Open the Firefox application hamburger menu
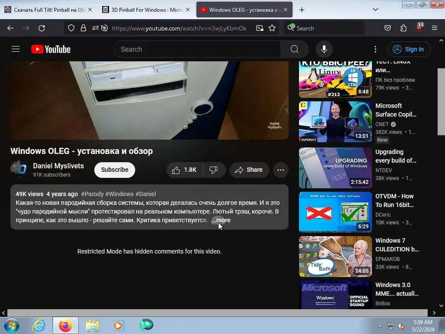This screenshot has width=445, height=334. (x=435, y=28)
